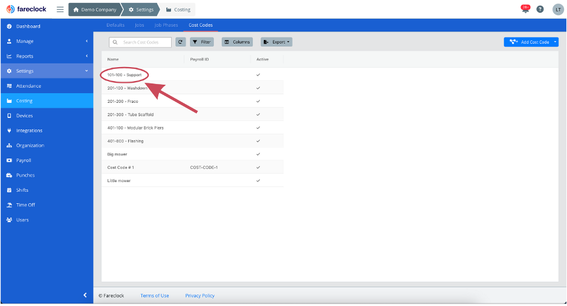
Task: Focus the Search Cost Codes field
Action: (140, 42)
